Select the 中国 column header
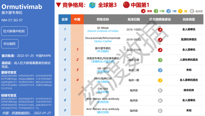The image size is (205, 116). tap(77, 19)
